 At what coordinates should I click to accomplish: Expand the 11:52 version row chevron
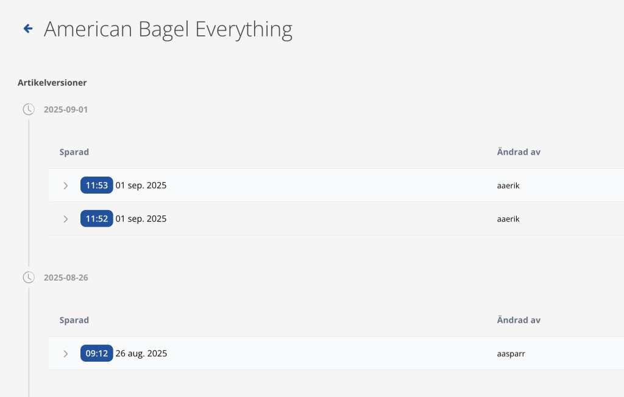pyautogui.click(x=66, y=219)
